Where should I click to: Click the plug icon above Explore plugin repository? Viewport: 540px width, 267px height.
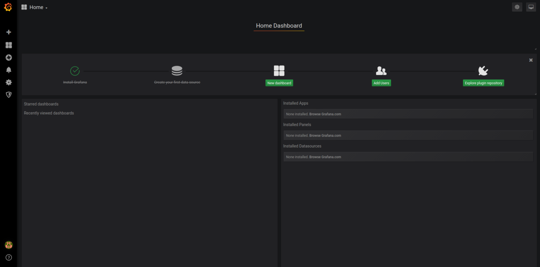click(483, 71)
